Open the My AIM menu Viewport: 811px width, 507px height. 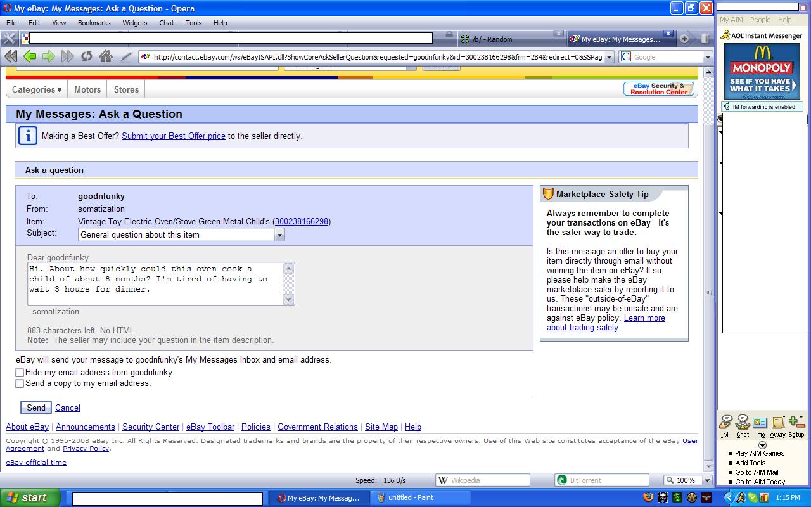(x=731, y=20)
